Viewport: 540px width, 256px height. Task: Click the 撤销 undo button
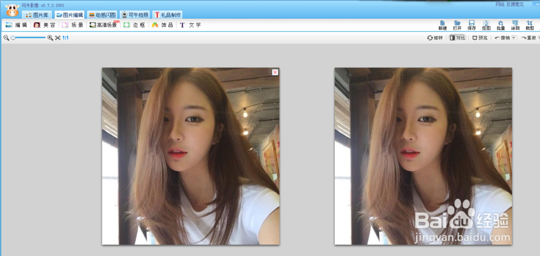click(x=502, y=38)
